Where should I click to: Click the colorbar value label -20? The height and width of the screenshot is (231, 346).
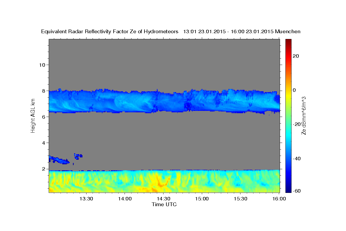pos(297,124)
